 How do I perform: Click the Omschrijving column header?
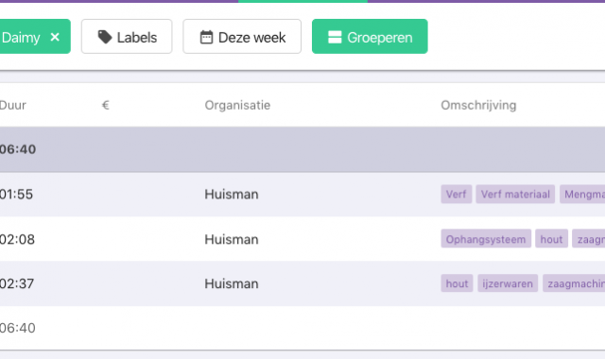[478, 105]
